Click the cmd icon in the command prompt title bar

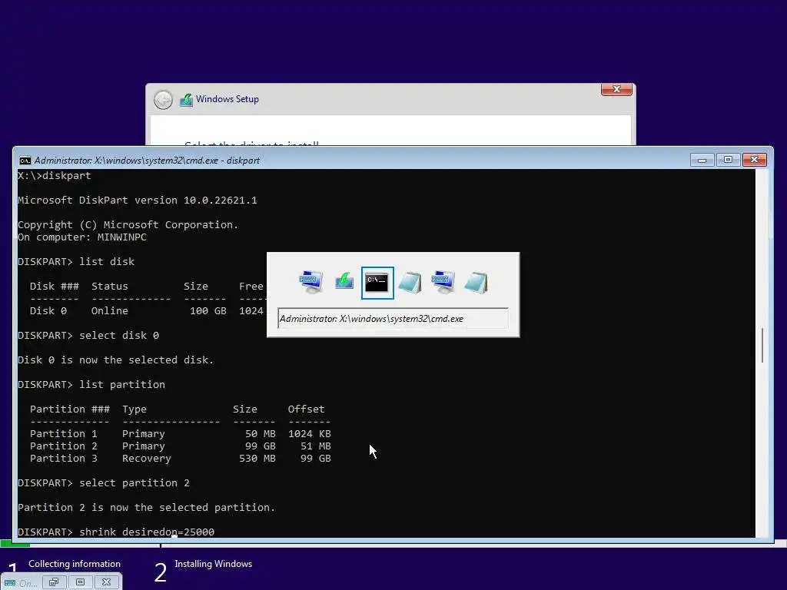coord(25,161)
